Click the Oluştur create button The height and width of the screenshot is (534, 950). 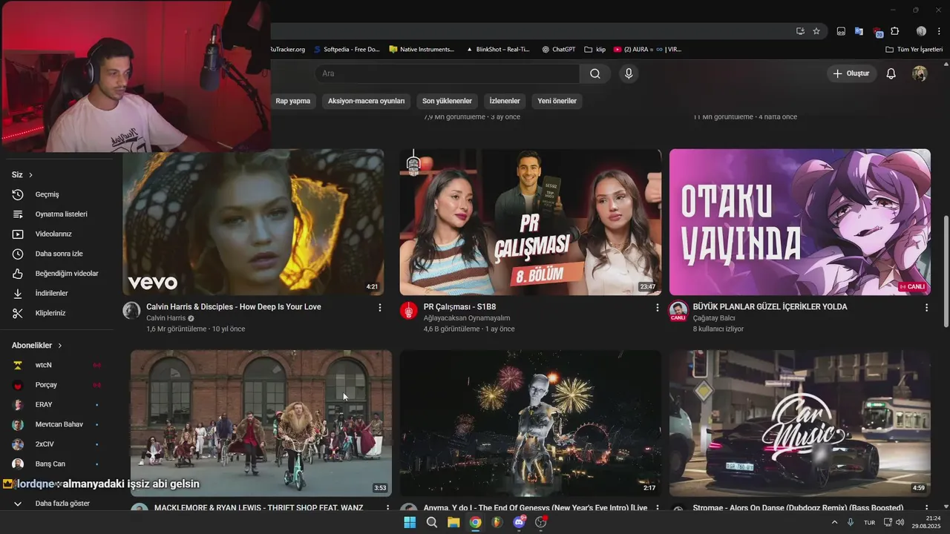(x=851, y=73)
